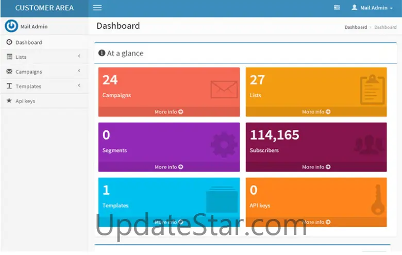402x255 pixels.
Task: Click CUSTOMER AREA header title
Action: pos(44,8)
